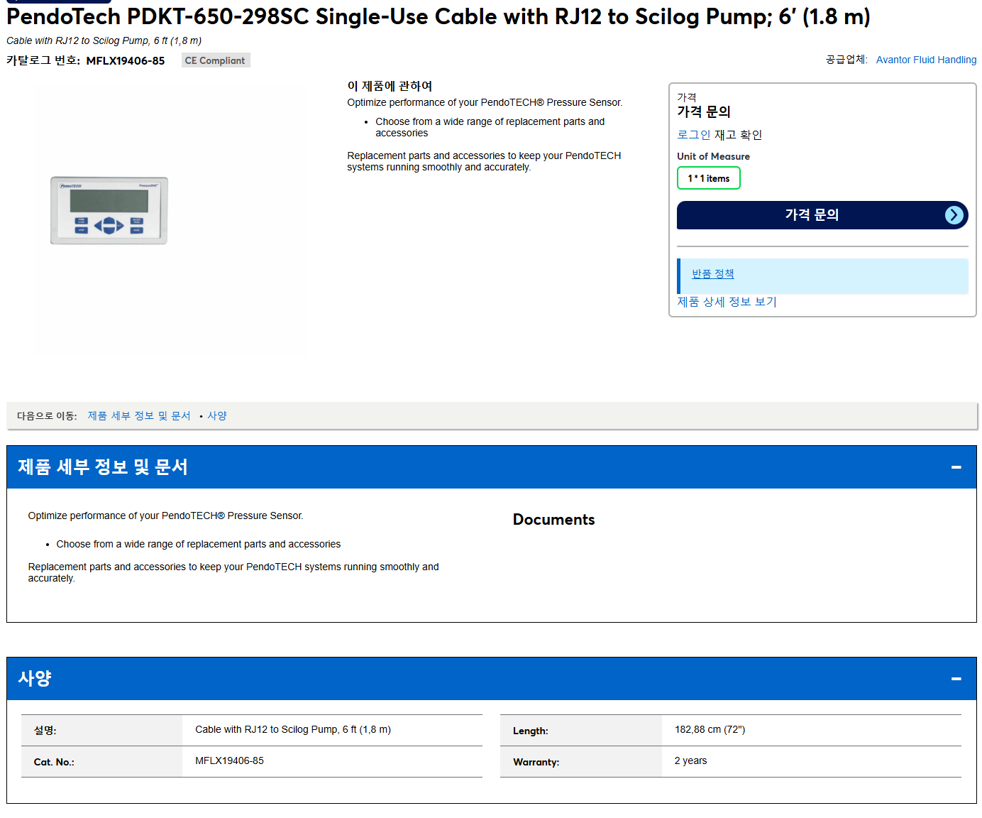Click the 이 제품에 관하여 heading

point(390,86)
